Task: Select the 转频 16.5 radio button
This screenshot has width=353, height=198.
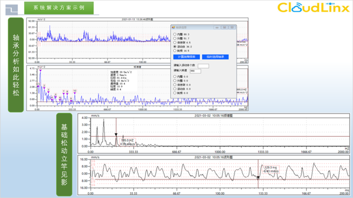Action: tap(175, 51)
